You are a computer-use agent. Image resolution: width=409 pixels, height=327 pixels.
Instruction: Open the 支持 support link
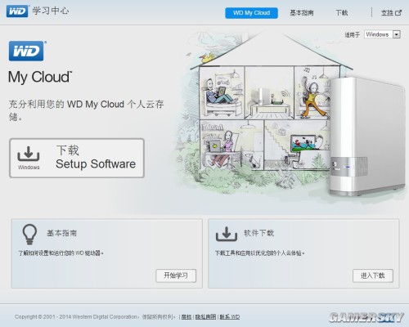[x=387, y=13]
